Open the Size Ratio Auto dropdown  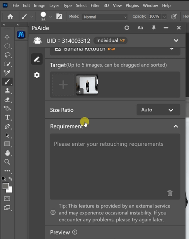click(158, 109)
